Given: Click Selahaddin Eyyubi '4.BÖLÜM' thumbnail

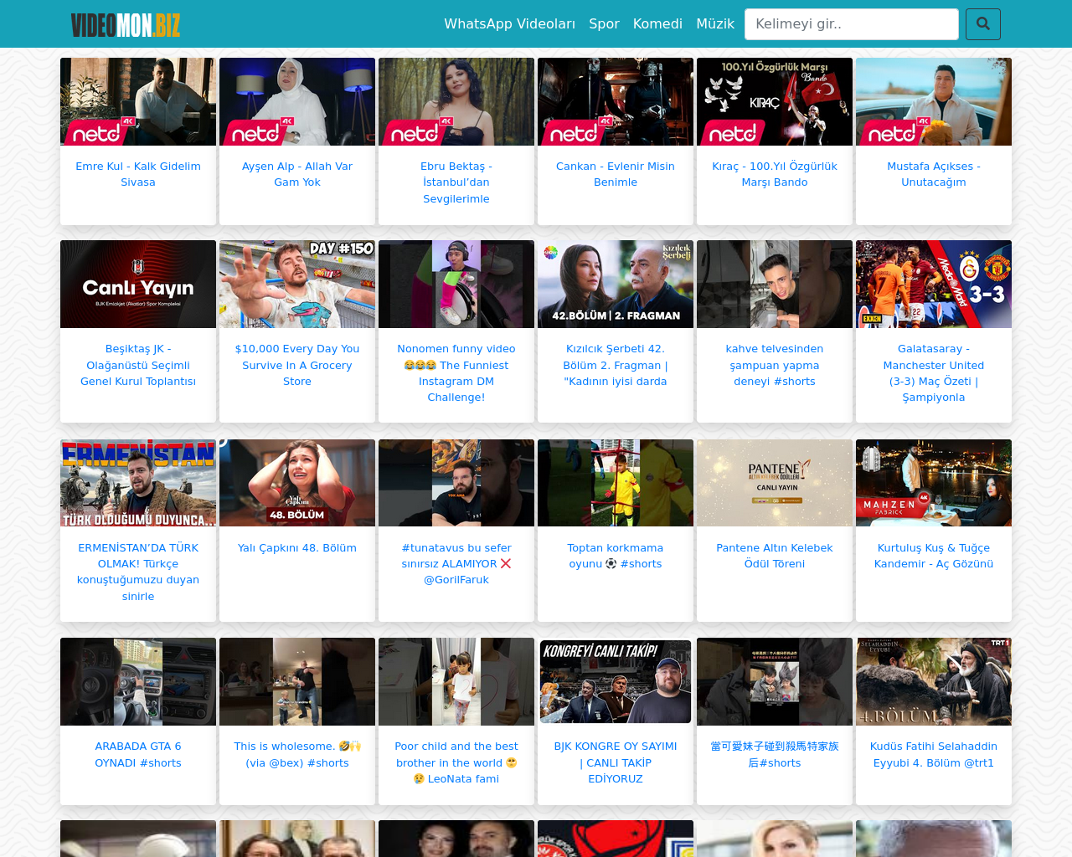Looking at the screenshot, I should pos(934,681).
